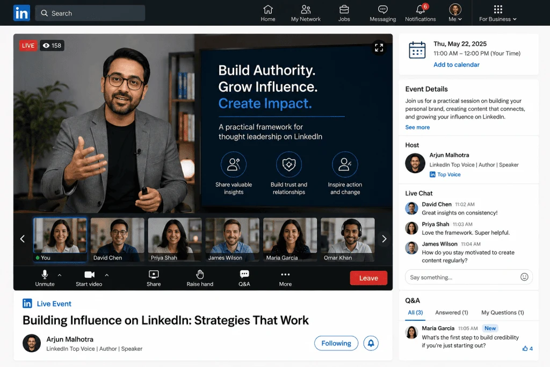Image resolution: width=550 pixels, height=367 pixels.
Task: Open My Network
Action: pos(306,13)
